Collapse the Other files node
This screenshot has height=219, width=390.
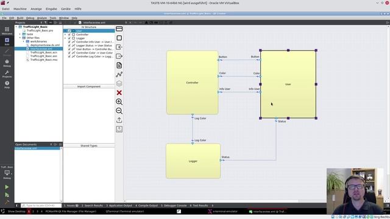click(20, 38)
